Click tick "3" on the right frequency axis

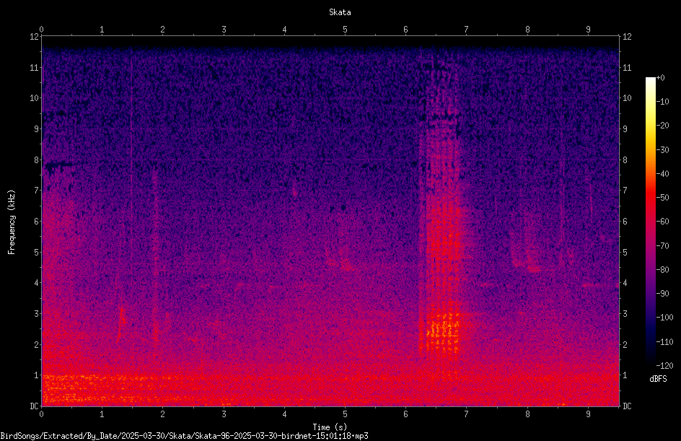[625, 314]
